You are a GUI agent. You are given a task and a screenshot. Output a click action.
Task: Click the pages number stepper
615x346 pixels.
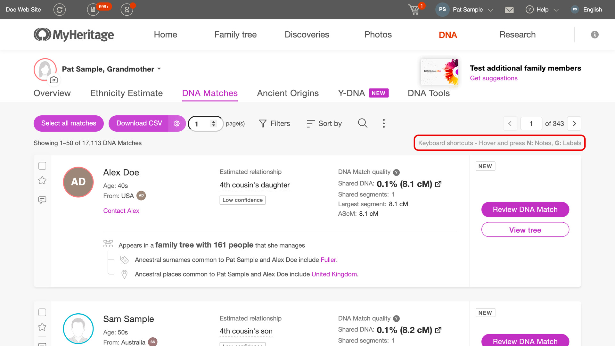point(213,123)
